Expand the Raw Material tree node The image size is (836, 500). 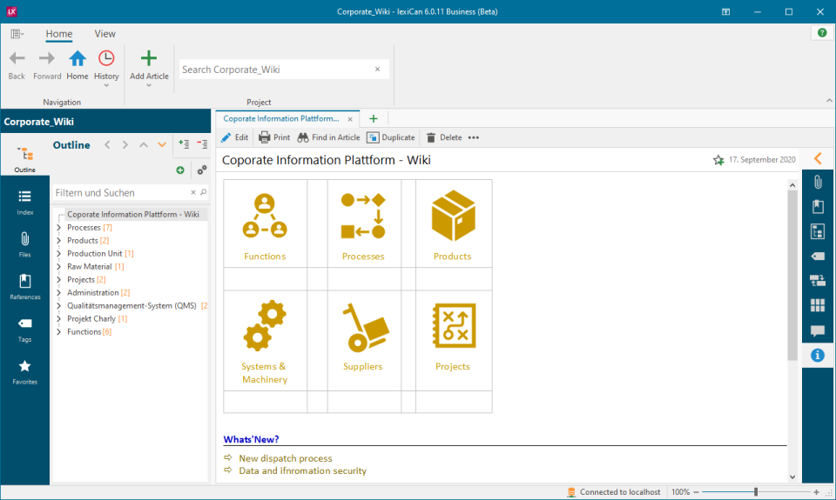[58, 267]
